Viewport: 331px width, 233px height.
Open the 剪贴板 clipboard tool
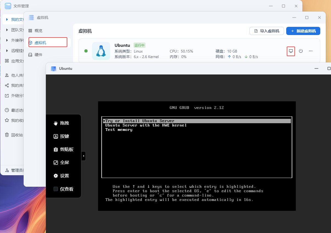(63, 149)
